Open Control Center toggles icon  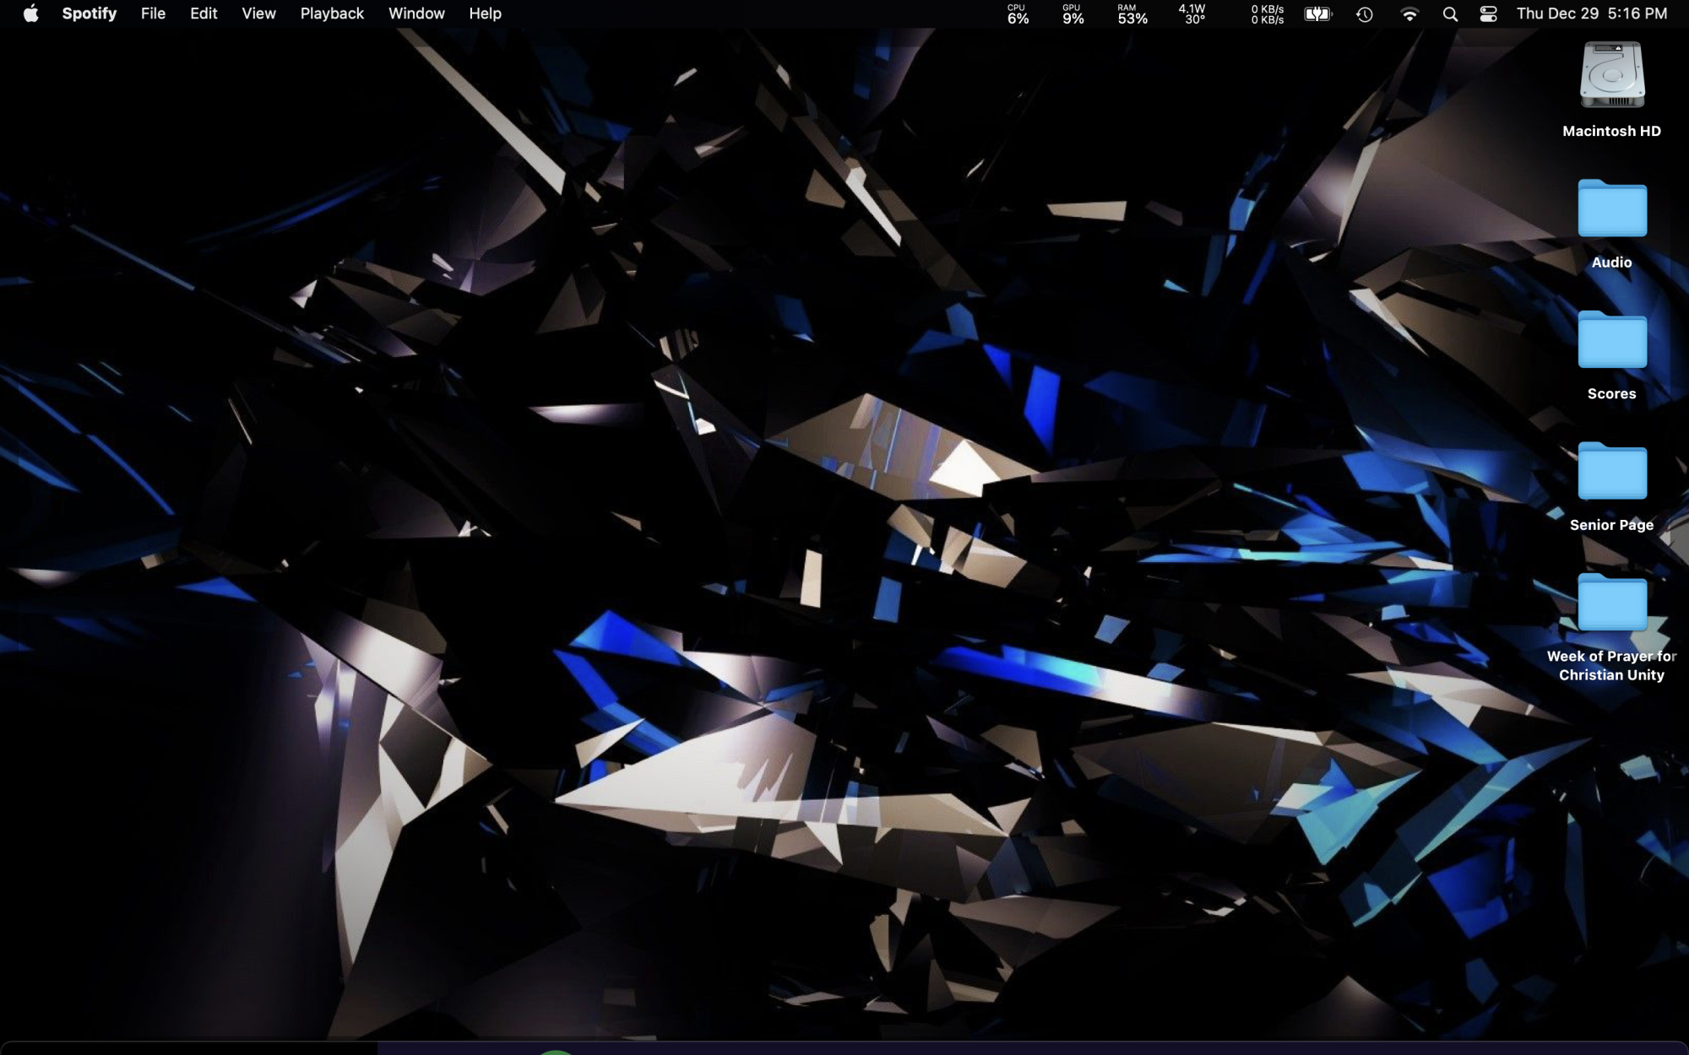coord(1488,14)
